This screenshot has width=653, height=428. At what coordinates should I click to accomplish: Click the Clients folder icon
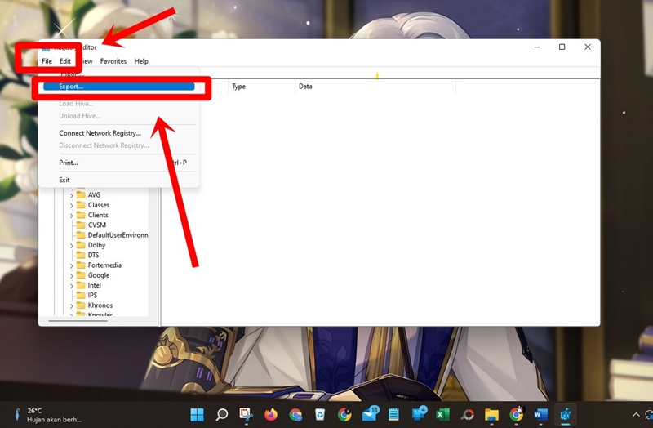81,215
